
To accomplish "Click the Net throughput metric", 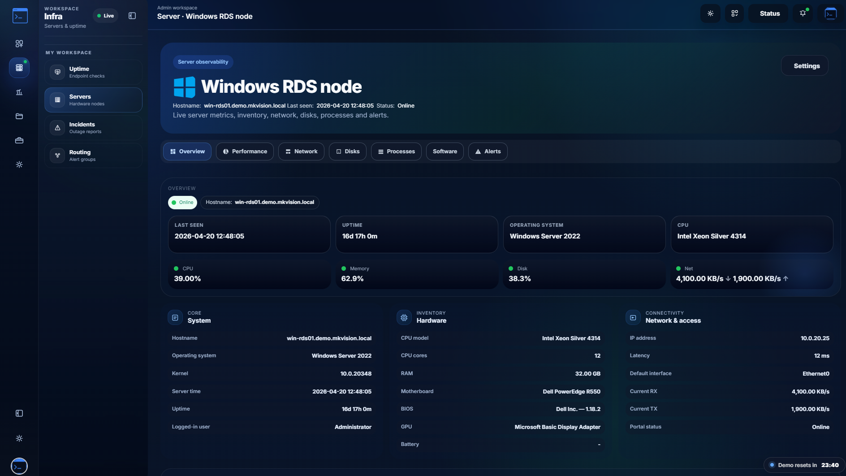I will pyautogui.click(x=752, y=274).
